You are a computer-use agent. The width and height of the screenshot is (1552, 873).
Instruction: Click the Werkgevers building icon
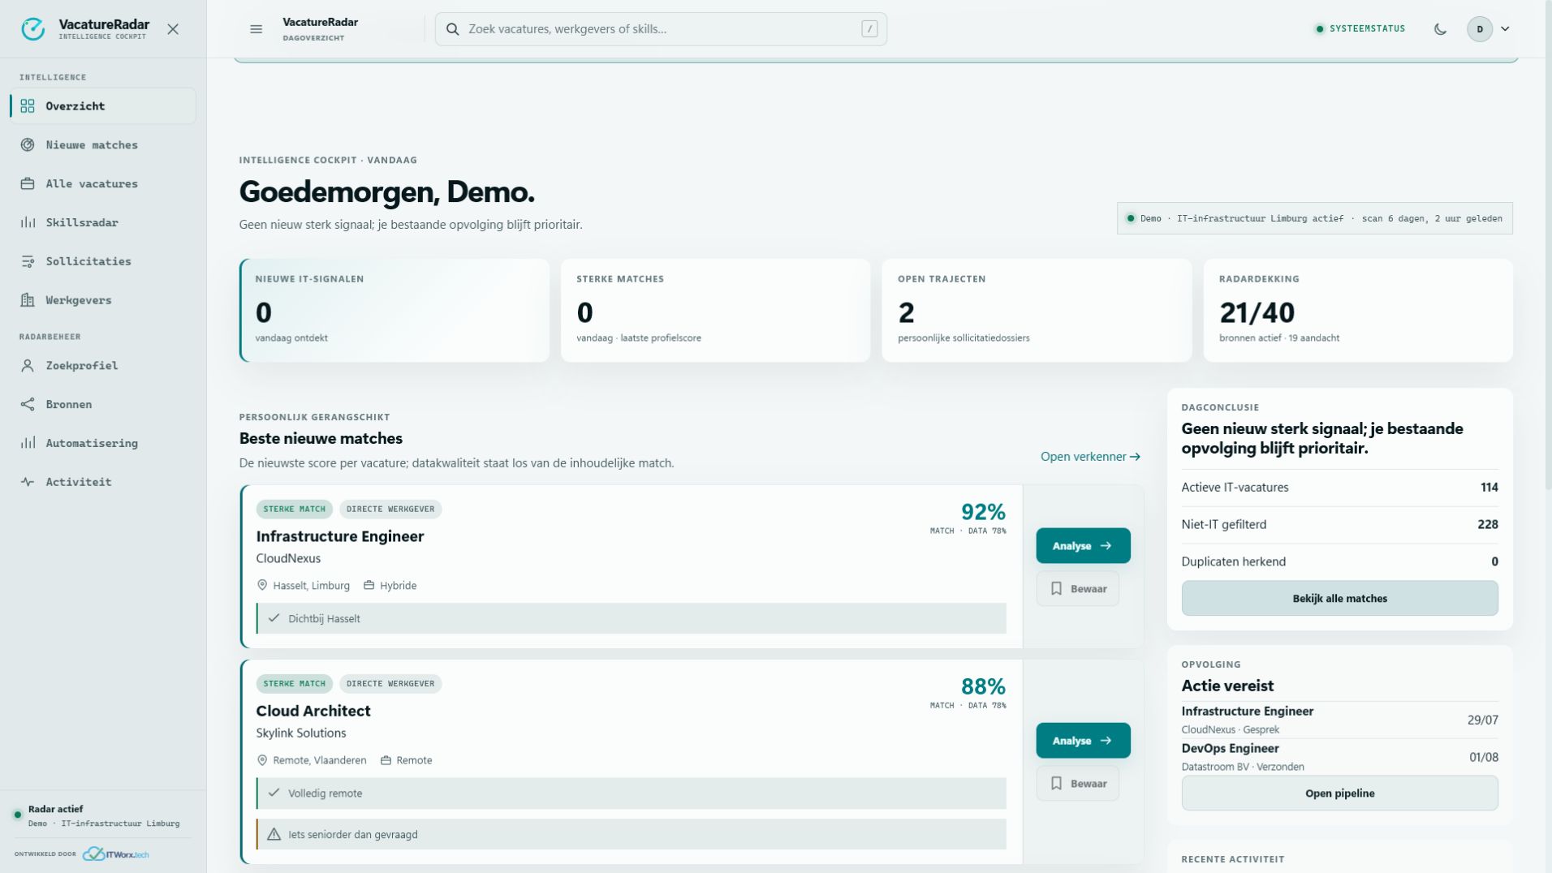coord(28,300)
